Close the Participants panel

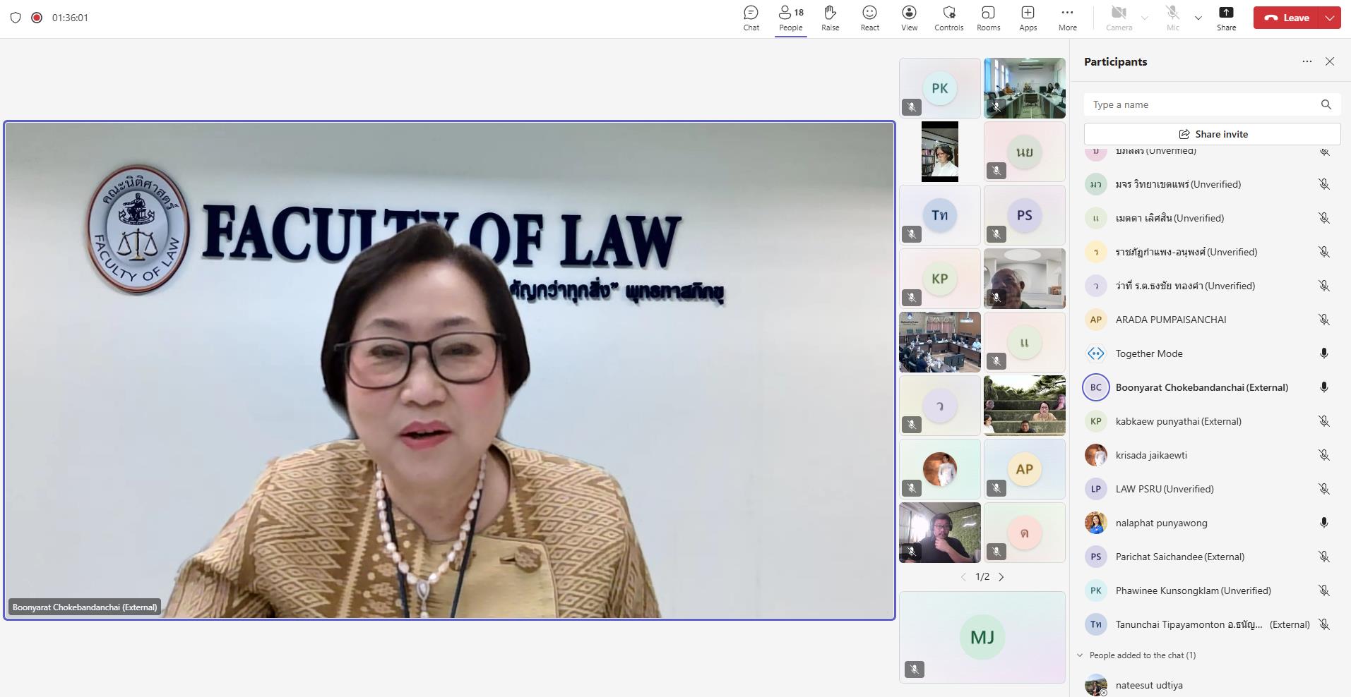coord(1330,61)
